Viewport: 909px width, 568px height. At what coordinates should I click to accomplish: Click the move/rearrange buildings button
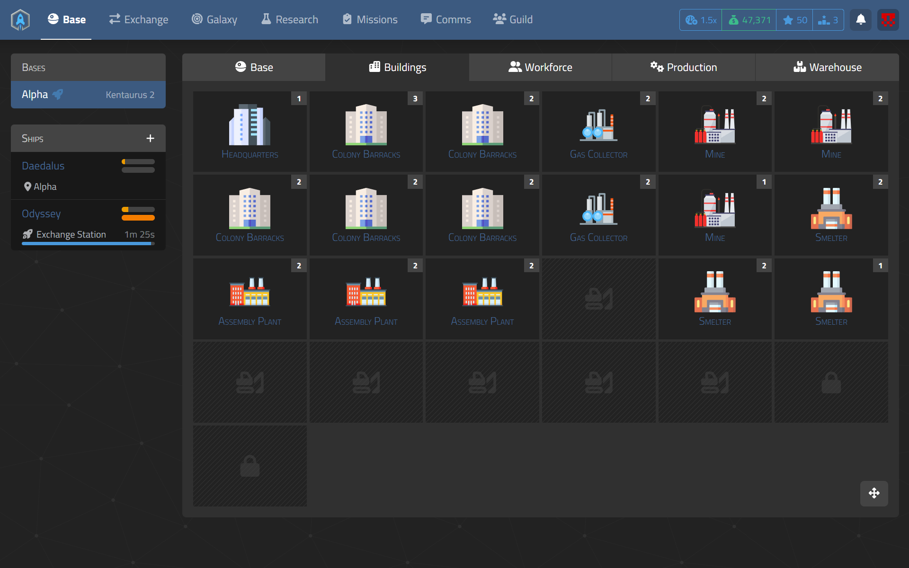click(x=873, y=493)
